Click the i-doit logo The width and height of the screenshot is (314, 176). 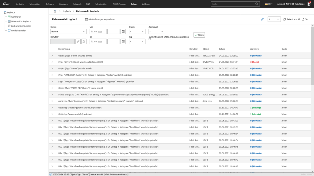click(x=6, y=4)
